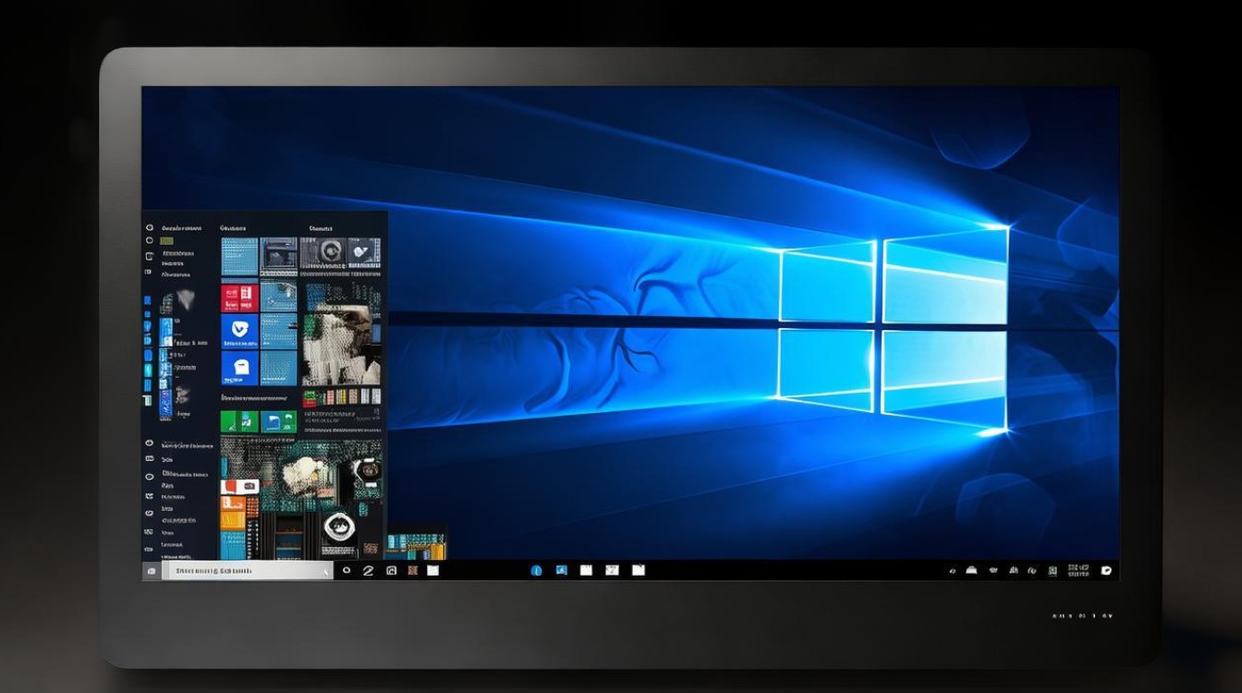Click into the taskbar search box
This screenshot has height=693, width=1242.
pos(247,571)
